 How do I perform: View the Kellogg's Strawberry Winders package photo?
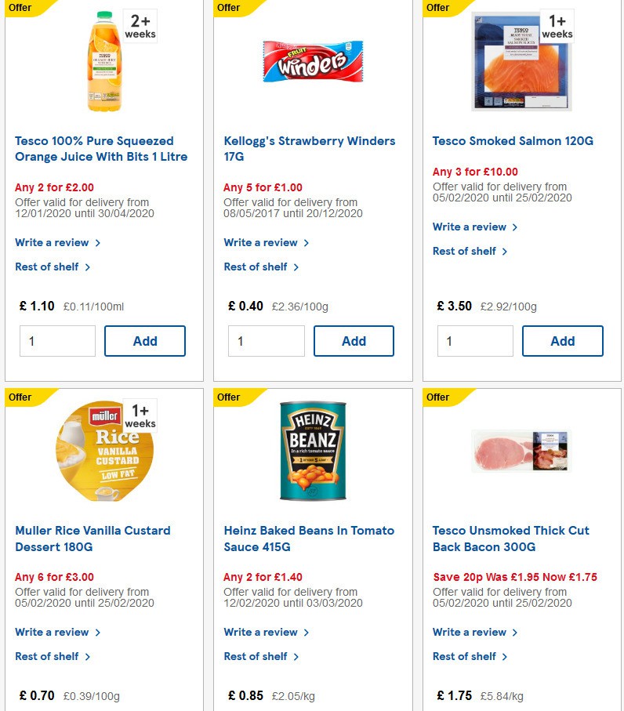click(312, 59)
